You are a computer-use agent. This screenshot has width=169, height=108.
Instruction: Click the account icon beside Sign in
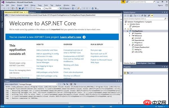(x=166, y=5)
